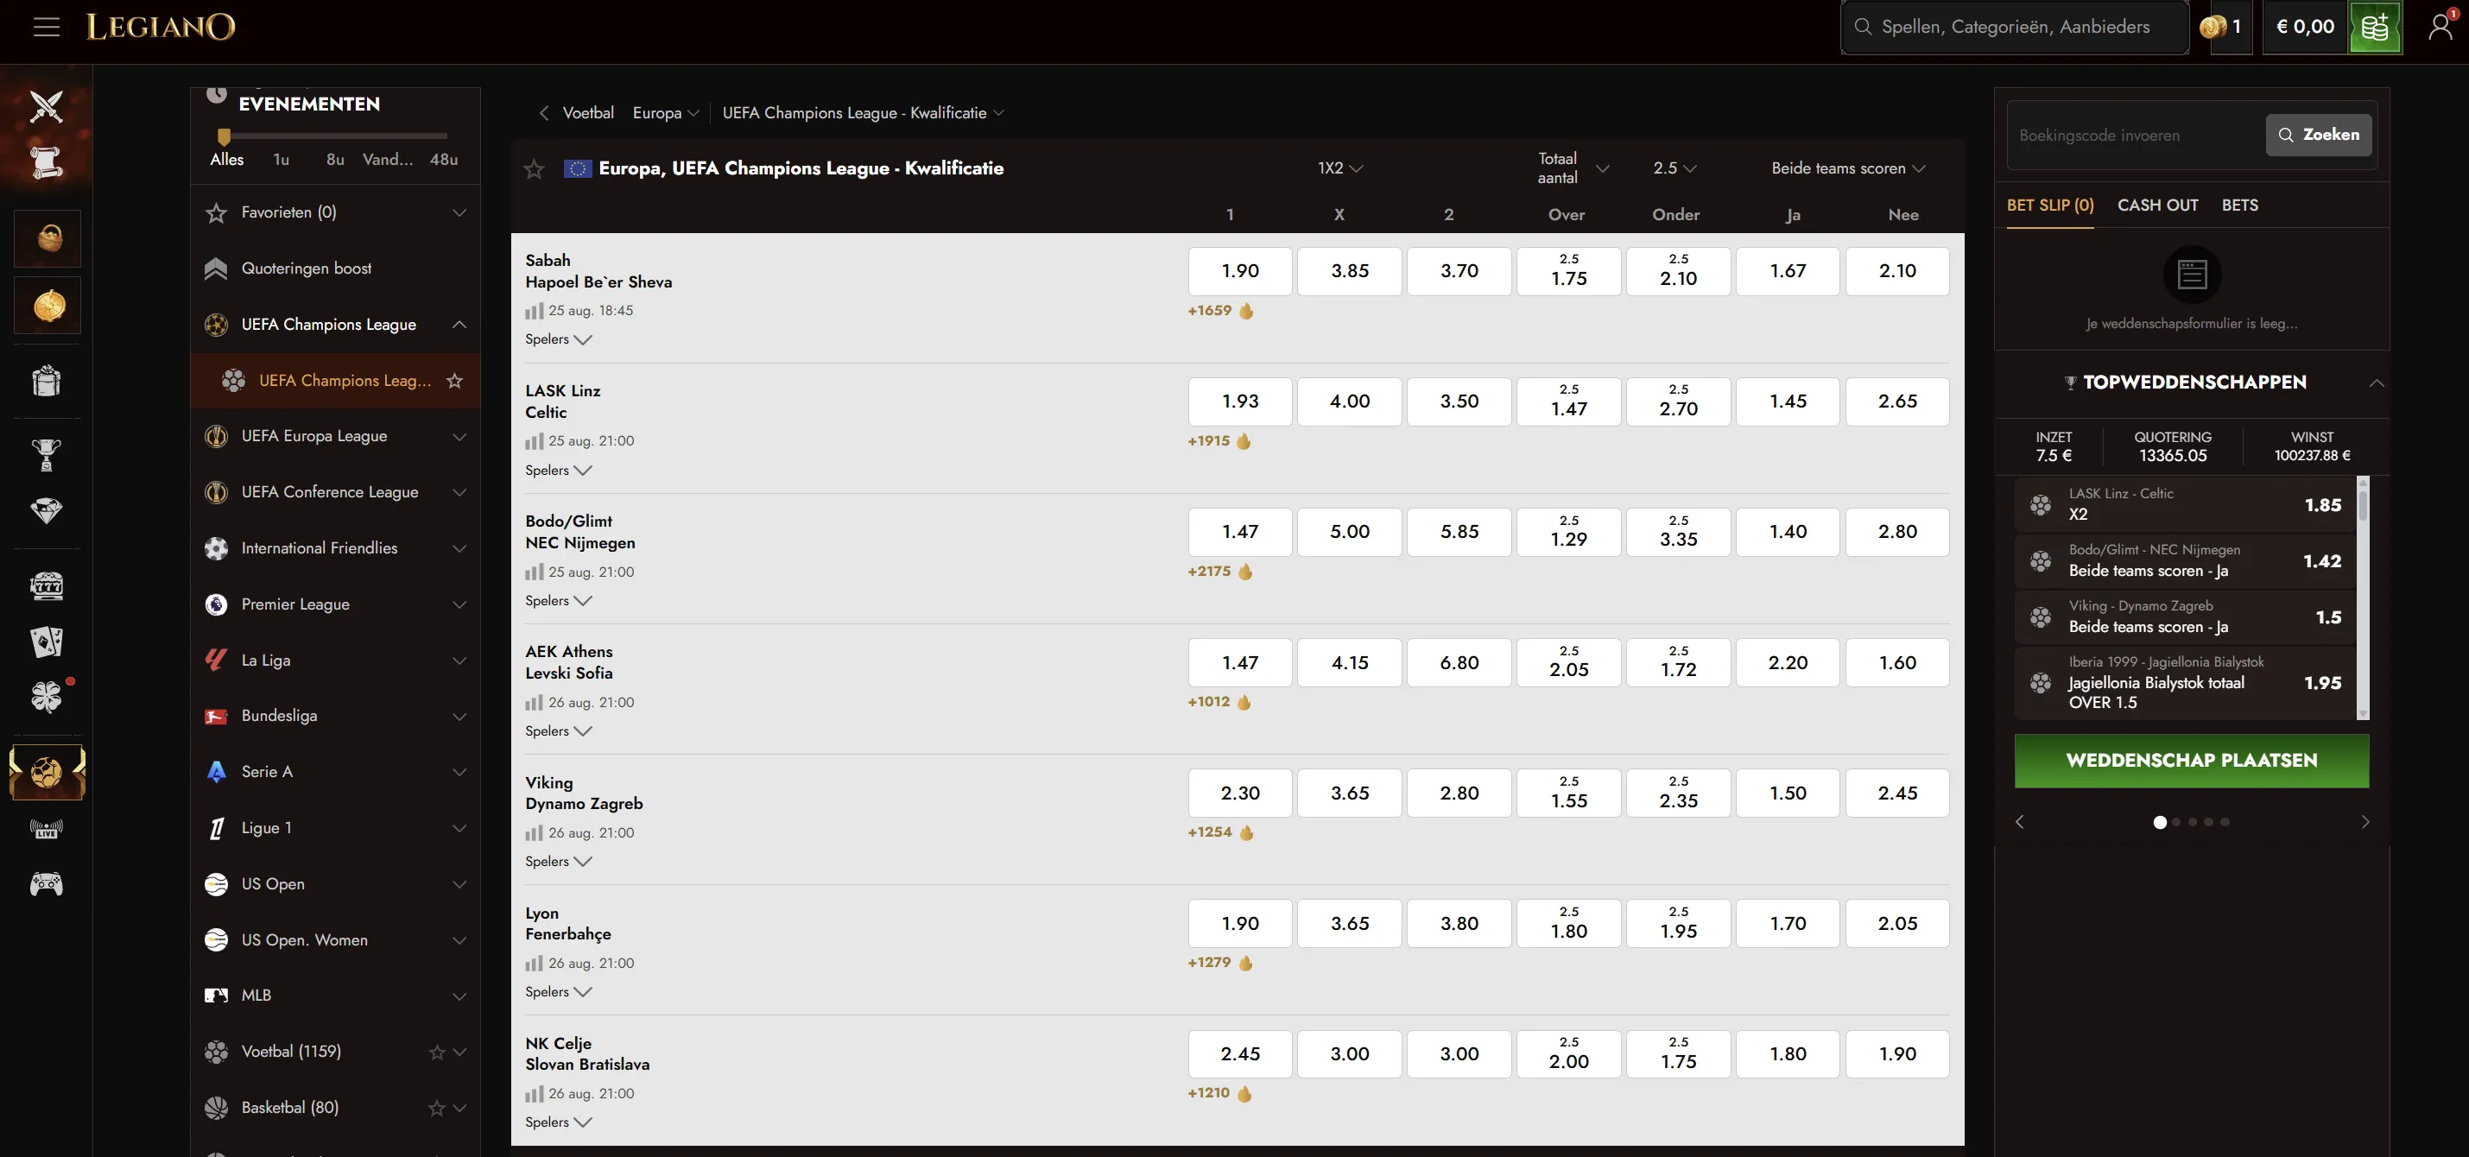Open the 1X2 market dropdown

1339,168
